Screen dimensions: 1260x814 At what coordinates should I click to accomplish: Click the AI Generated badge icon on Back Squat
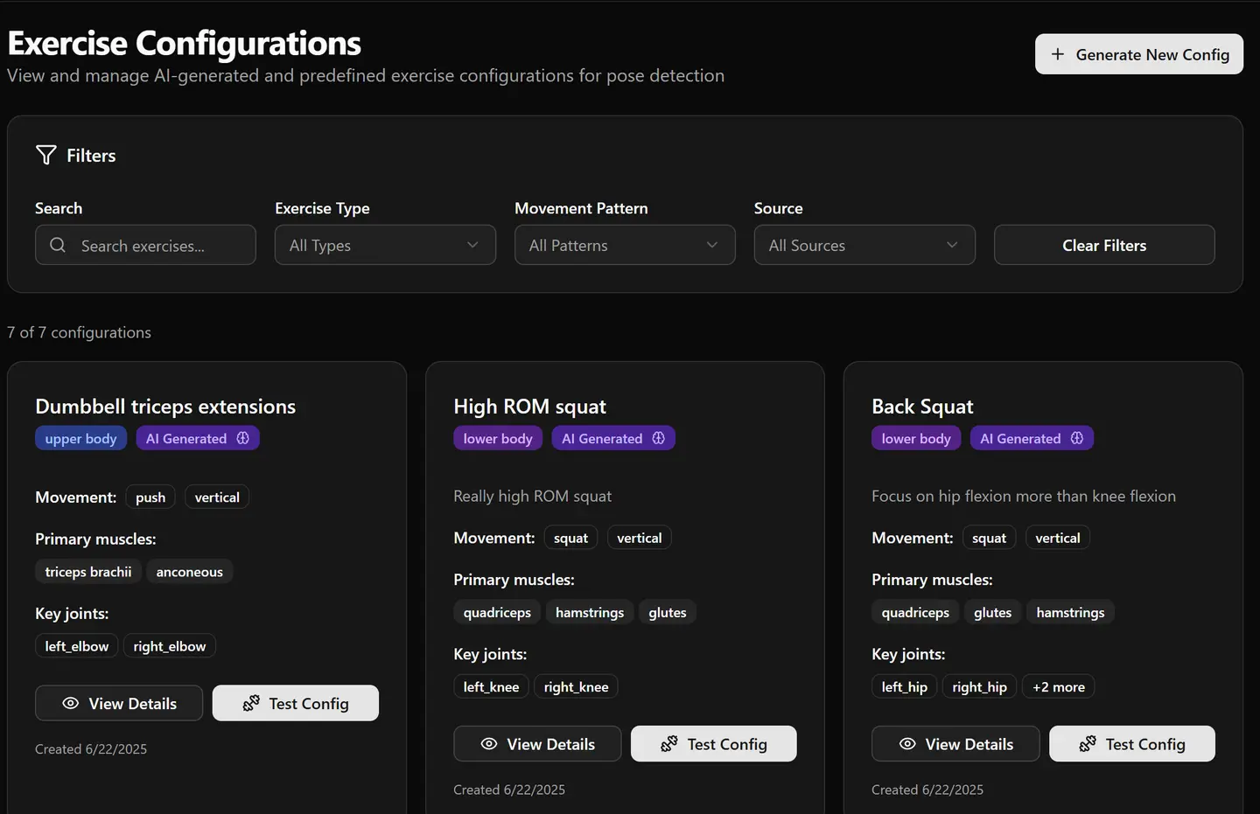pyautogui.click(x=1077, y=438)
